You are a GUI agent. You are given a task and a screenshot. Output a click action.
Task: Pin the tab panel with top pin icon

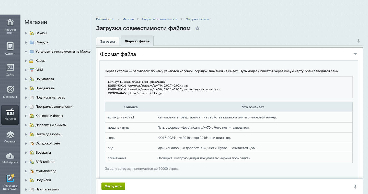point(359,41)
